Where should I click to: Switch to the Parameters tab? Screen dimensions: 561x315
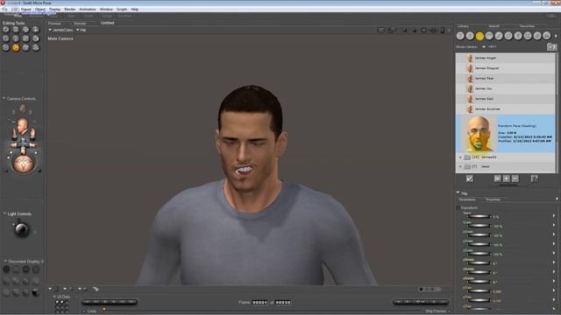pos(467,199)
